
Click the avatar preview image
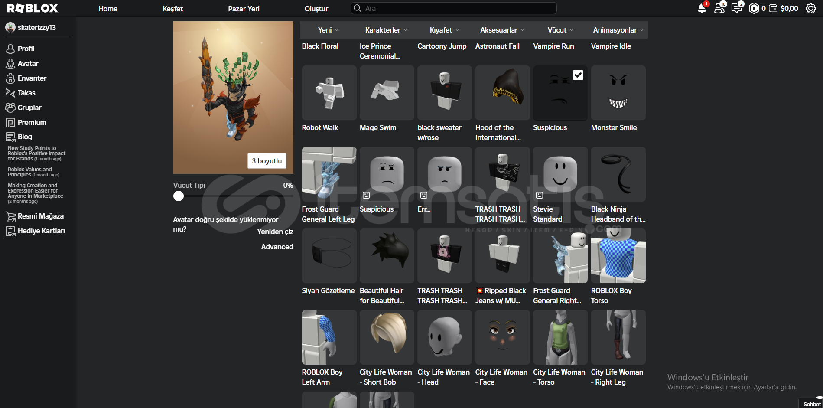pyautogui.click(x=233, y=98)
